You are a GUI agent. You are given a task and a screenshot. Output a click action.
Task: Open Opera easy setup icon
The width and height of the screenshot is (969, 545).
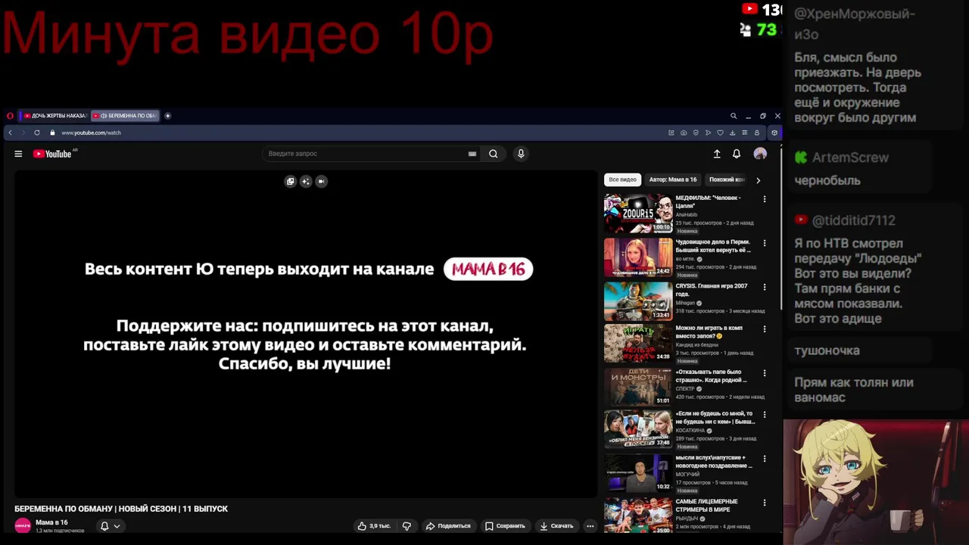click(x=744, y=132)
